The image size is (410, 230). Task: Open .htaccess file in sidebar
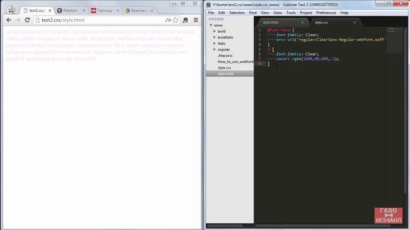click(225, 56)
